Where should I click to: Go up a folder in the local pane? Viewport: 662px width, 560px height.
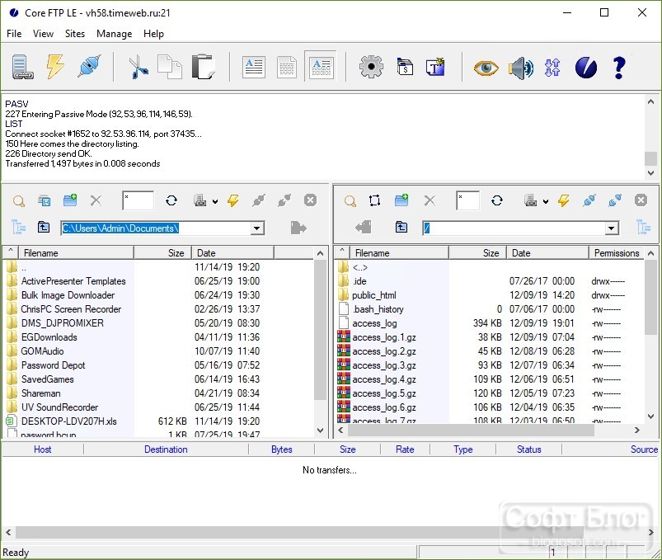(44, 227)
